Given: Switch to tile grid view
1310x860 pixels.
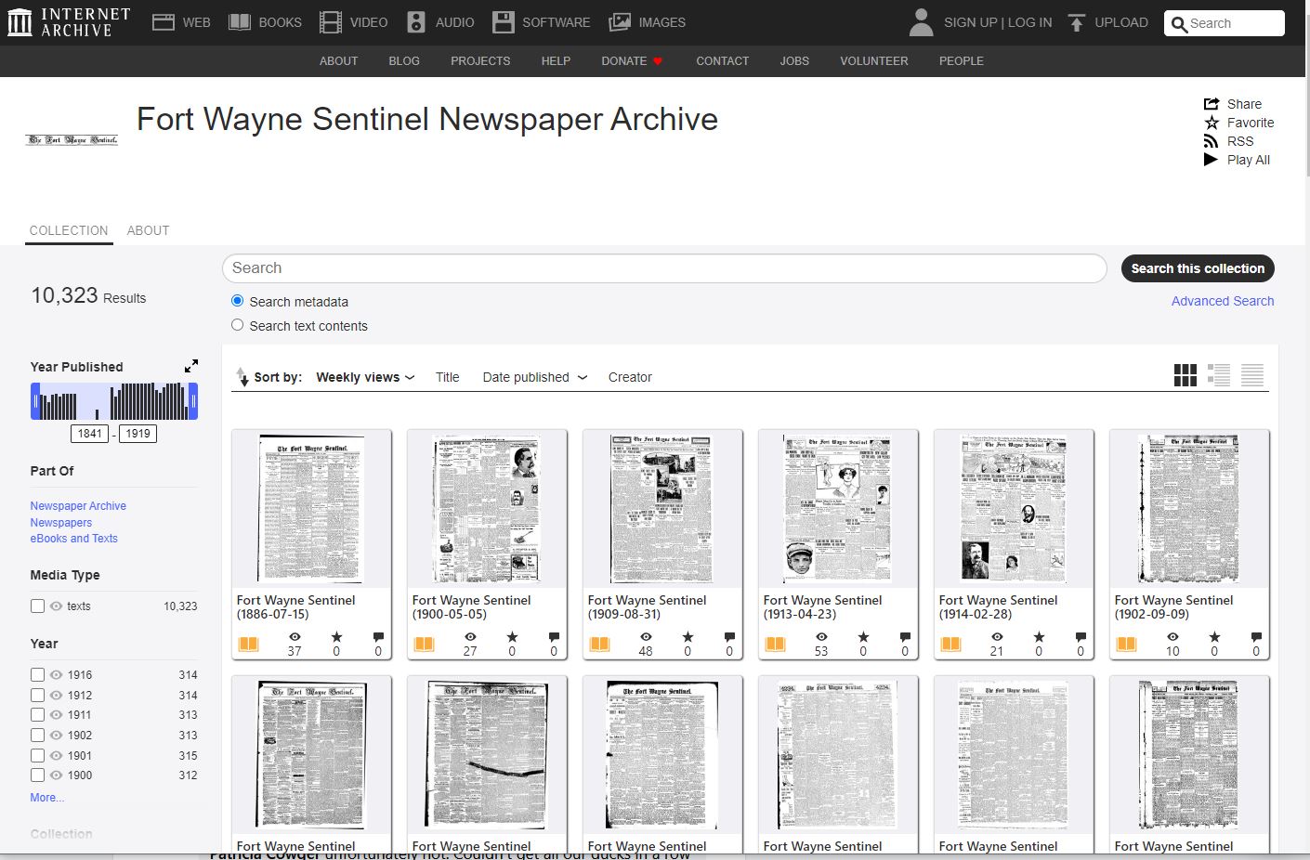Looking at the screenshot, I should pos(1186,375).
